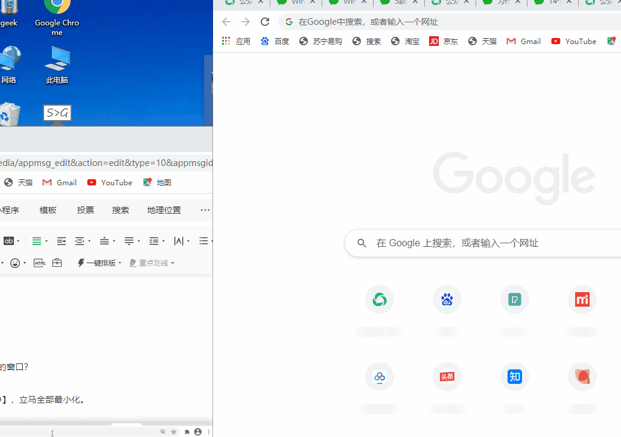Open the Pexels shortcut on Google homepage
621x437 pixels.
click(514, 299)
